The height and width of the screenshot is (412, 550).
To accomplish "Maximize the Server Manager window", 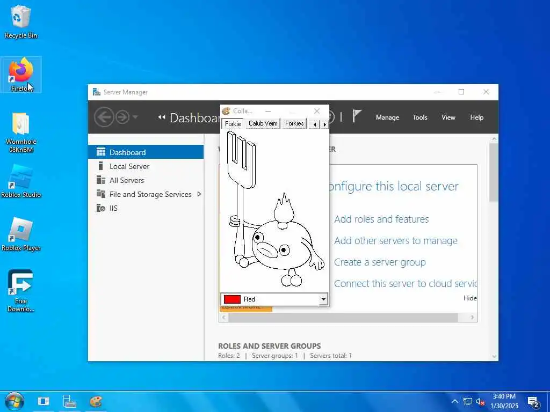I will [x=461, y=92].
